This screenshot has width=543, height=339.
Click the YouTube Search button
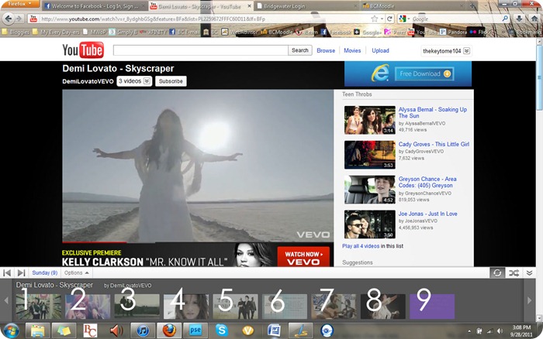point(300,50)
